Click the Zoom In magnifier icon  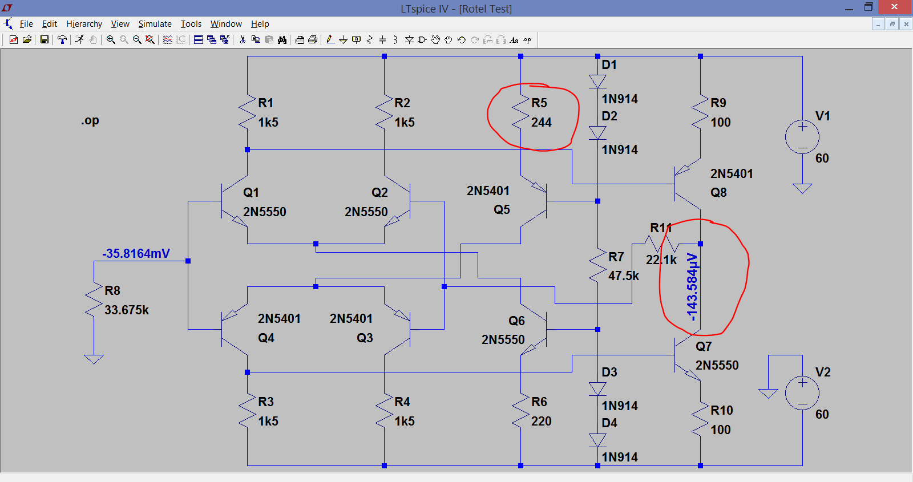[x=111, y=40]
